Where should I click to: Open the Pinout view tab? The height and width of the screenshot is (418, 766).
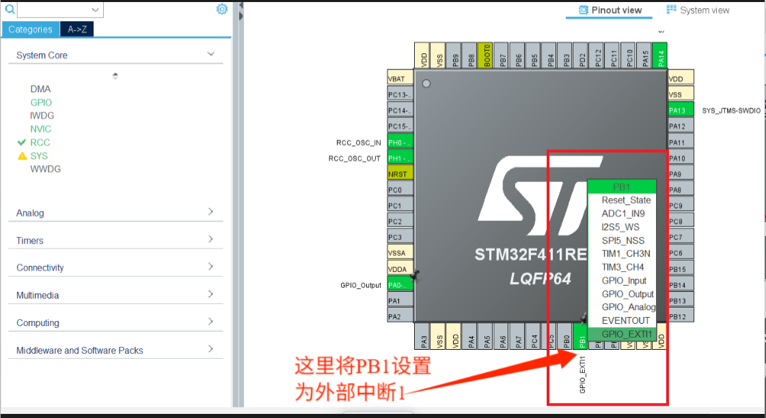click(610, 10)
